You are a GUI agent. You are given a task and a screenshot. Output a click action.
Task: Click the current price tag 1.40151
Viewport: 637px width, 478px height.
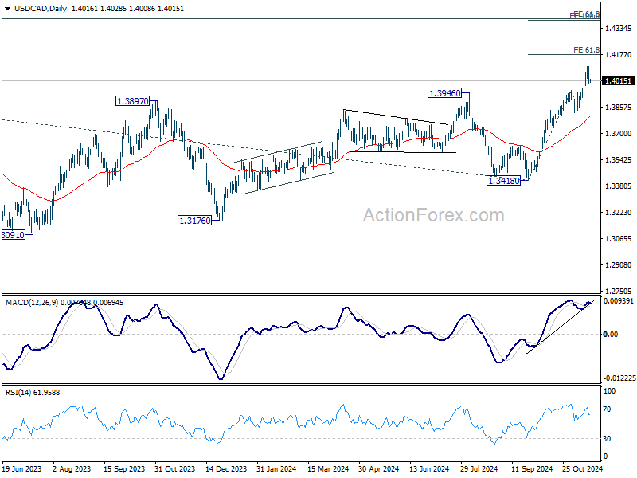click(618, 81)
